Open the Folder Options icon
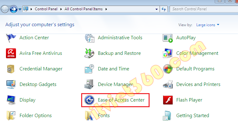Viewport: 238px width, 124px height. coord(11,116)
